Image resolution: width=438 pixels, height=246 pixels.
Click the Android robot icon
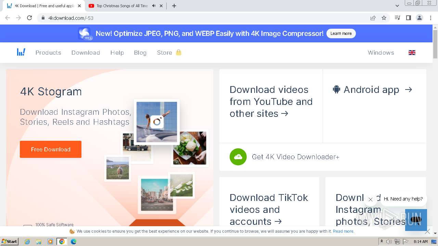336,90
